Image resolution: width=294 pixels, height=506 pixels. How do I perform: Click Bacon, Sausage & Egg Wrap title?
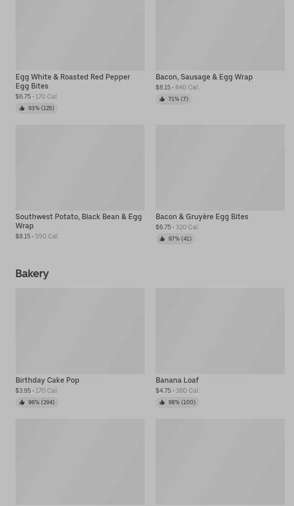(x=204, y=77)
